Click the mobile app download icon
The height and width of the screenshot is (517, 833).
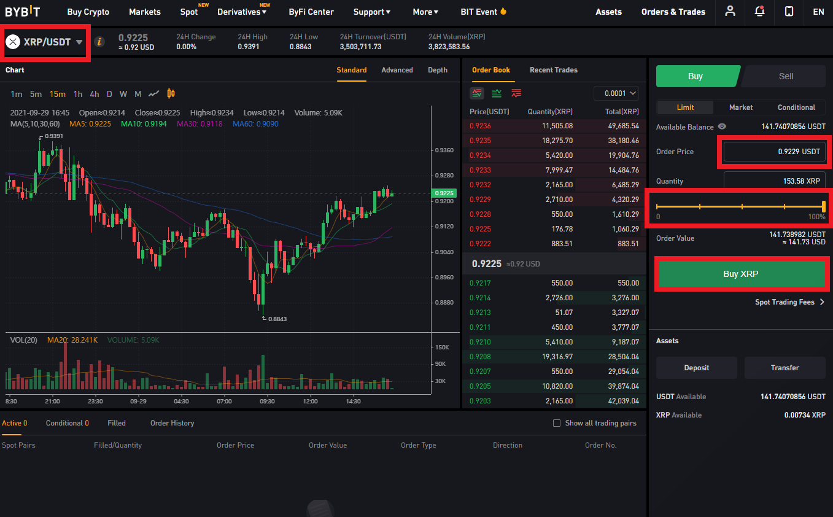pos(789,11)
